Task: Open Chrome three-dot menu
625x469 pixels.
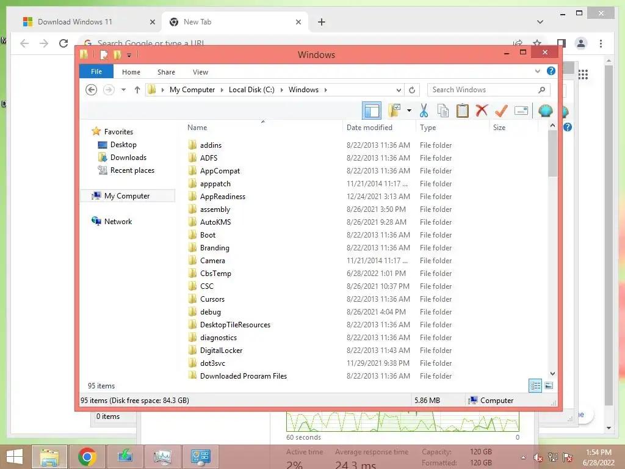Action: tap(601, 43)
